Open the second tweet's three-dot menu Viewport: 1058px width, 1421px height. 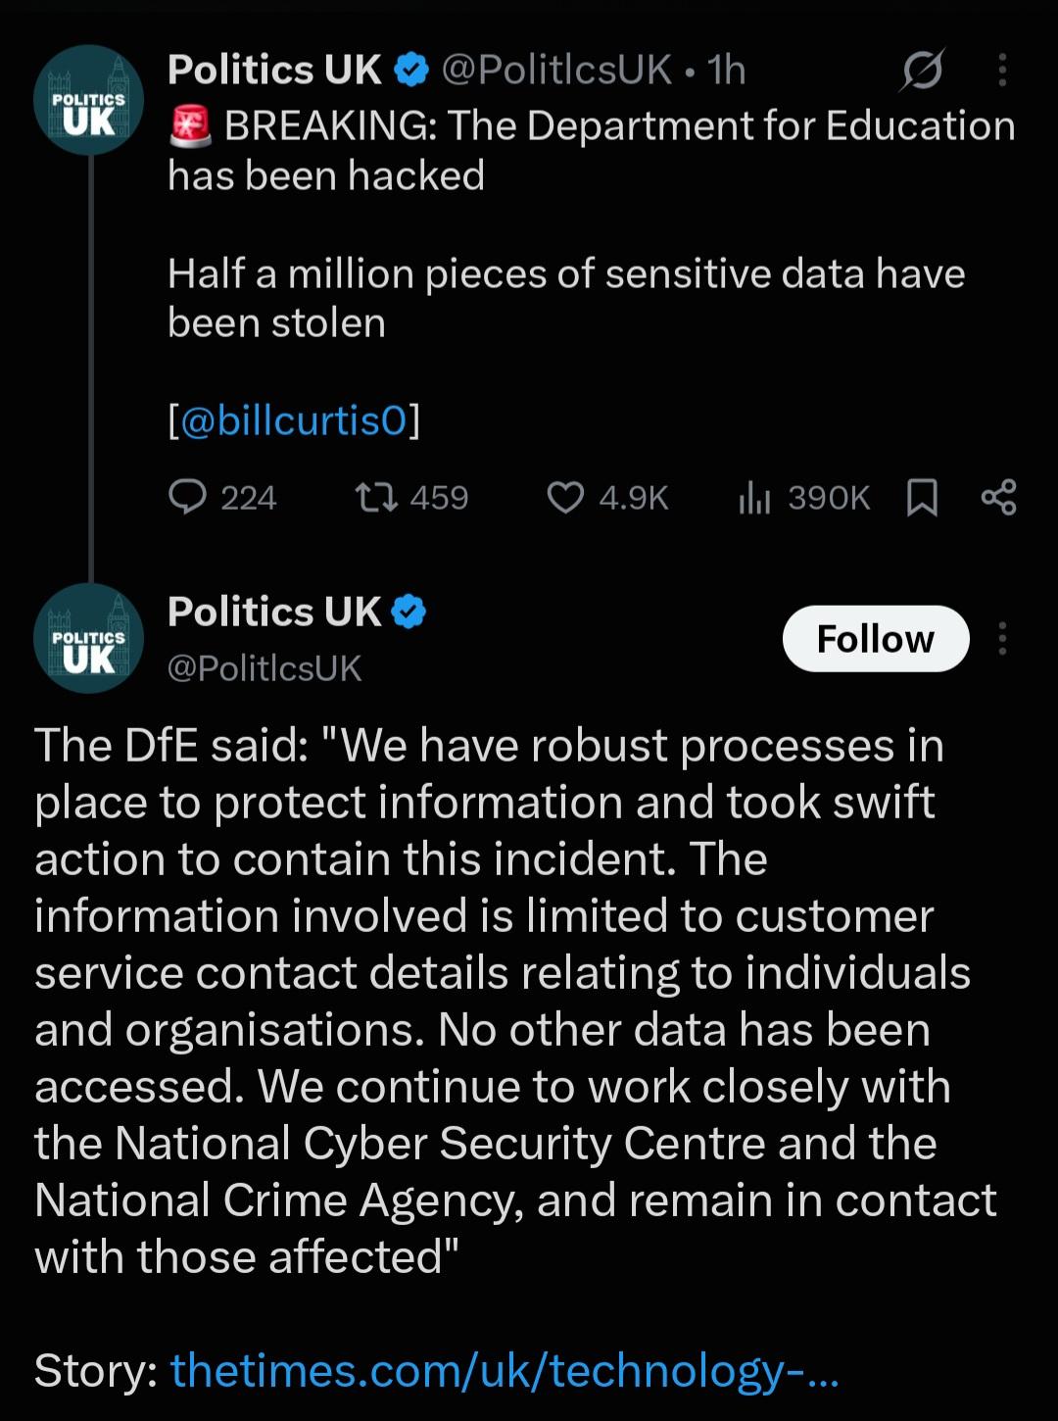1001,639
